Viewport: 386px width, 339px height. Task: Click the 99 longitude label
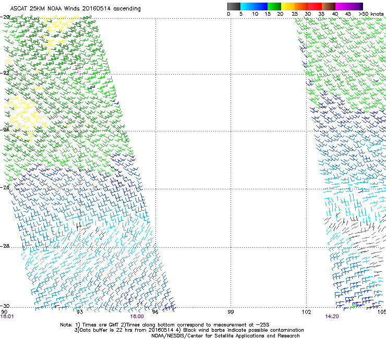tap(231, 312)
